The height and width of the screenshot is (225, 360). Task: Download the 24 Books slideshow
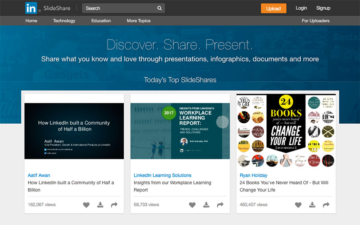point(312,205)
